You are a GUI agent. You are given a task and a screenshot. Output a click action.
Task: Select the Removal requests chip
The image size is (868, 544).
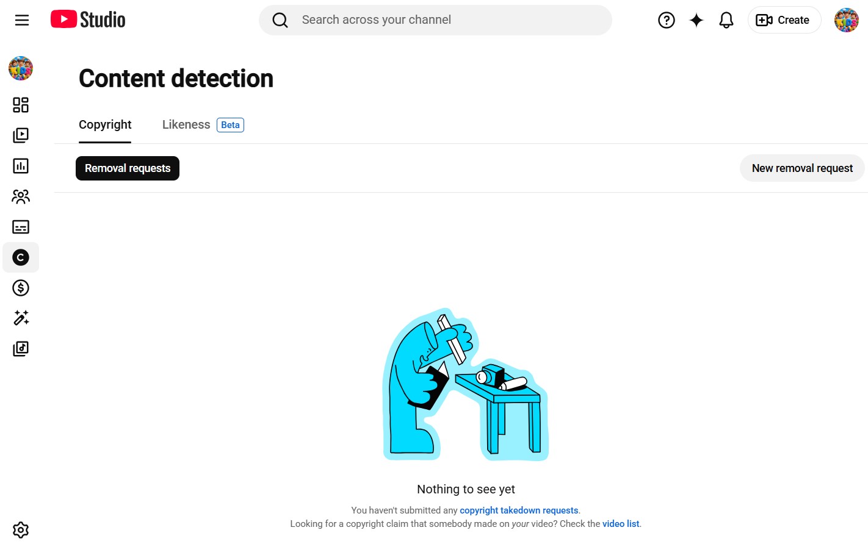(x=128, y=168)
